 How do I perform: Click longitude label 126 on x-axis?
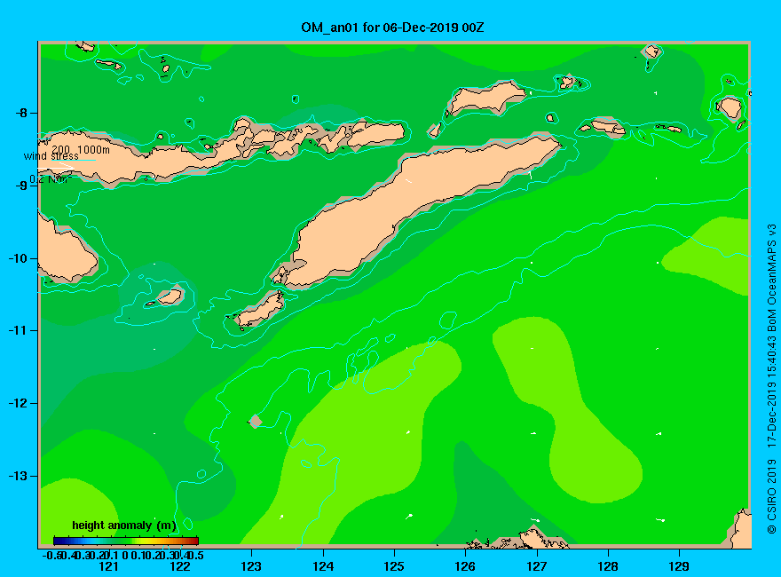click(x=465, y=566)
